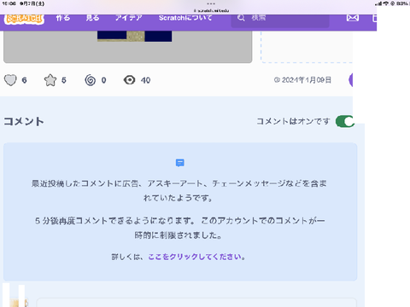This screenshot has width=410, height=307.
Task: Click the love count 6
Action: 24,80
